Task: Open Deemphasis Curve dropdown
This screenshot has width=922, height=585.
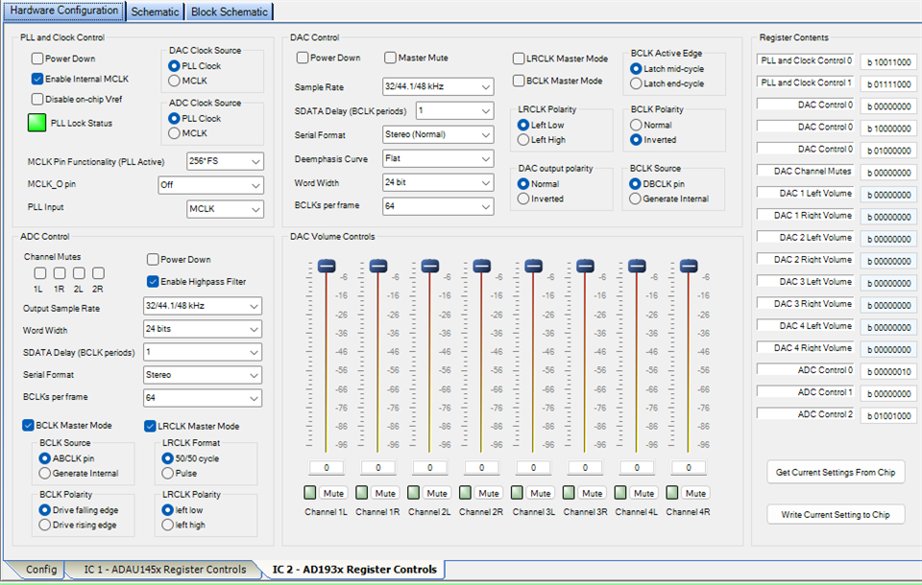Action: (x=438, y=158)
